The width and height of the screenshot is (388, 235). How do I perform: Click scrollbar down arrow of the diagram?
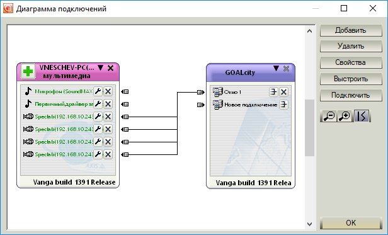(x=309, y=224)
